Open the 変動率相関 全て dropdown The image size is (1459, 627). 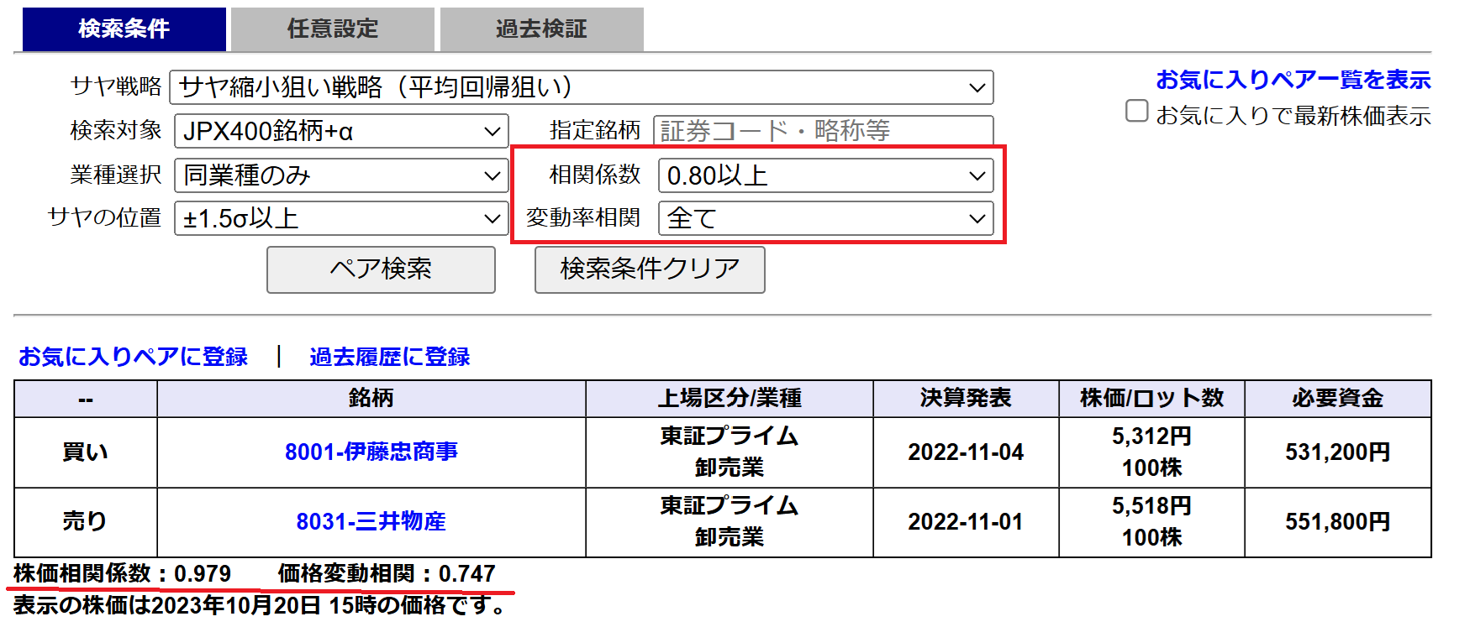coord(826,218)
